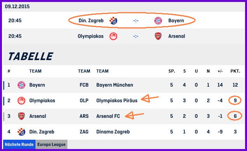Click the Din. Zagreb vs Bayern score placeholder
The image size is (247, 151).
click(136, 21)
